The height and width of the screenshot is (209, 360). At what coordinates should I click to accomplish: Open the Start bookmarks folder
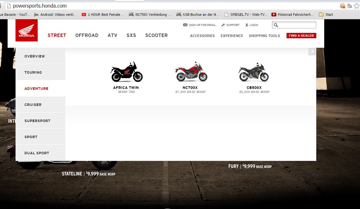[326, 15]
